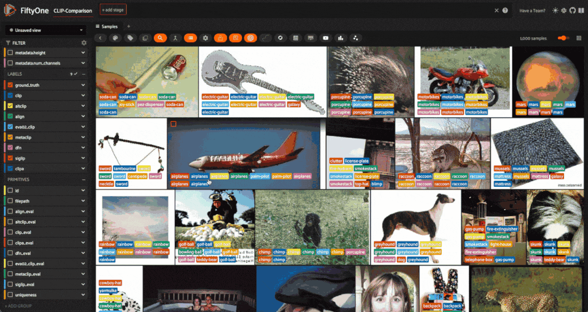Expand the dfn label chevron

pyautogui.click(x=83, y=148)
